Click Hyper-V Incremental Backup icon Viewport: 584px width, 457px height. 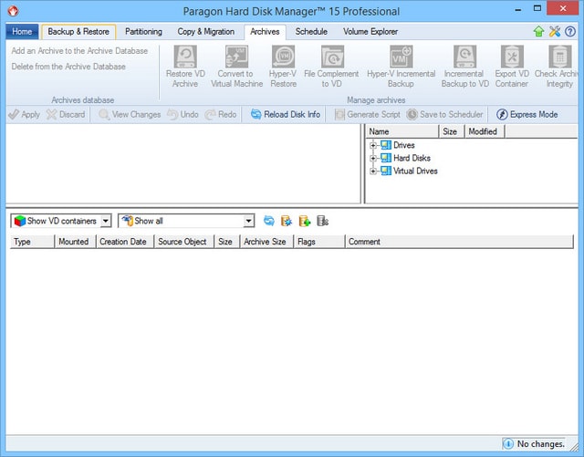[x=401, y=58]
